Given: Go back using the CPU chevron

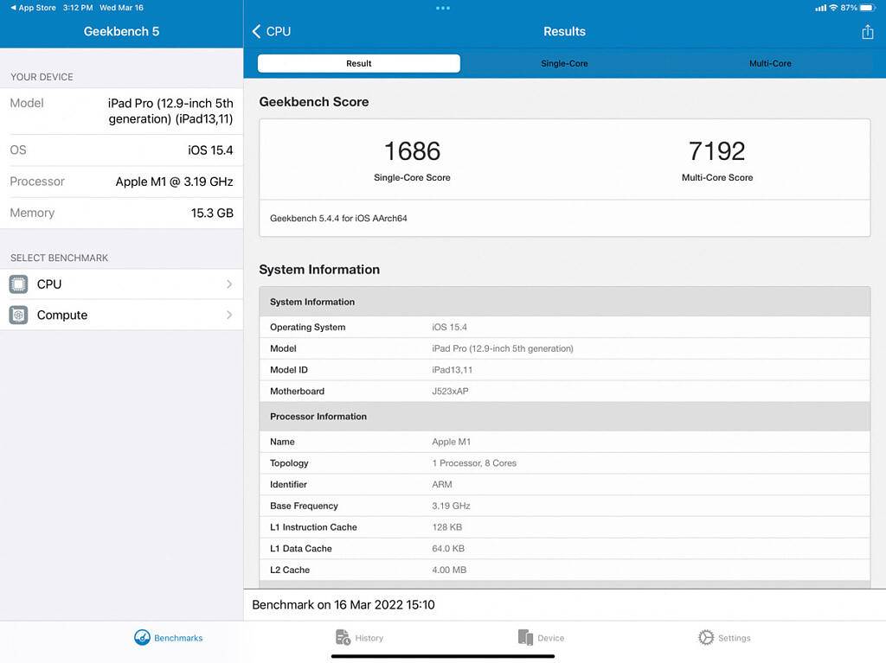Looking at the screenshot, I should pos(271,32).
